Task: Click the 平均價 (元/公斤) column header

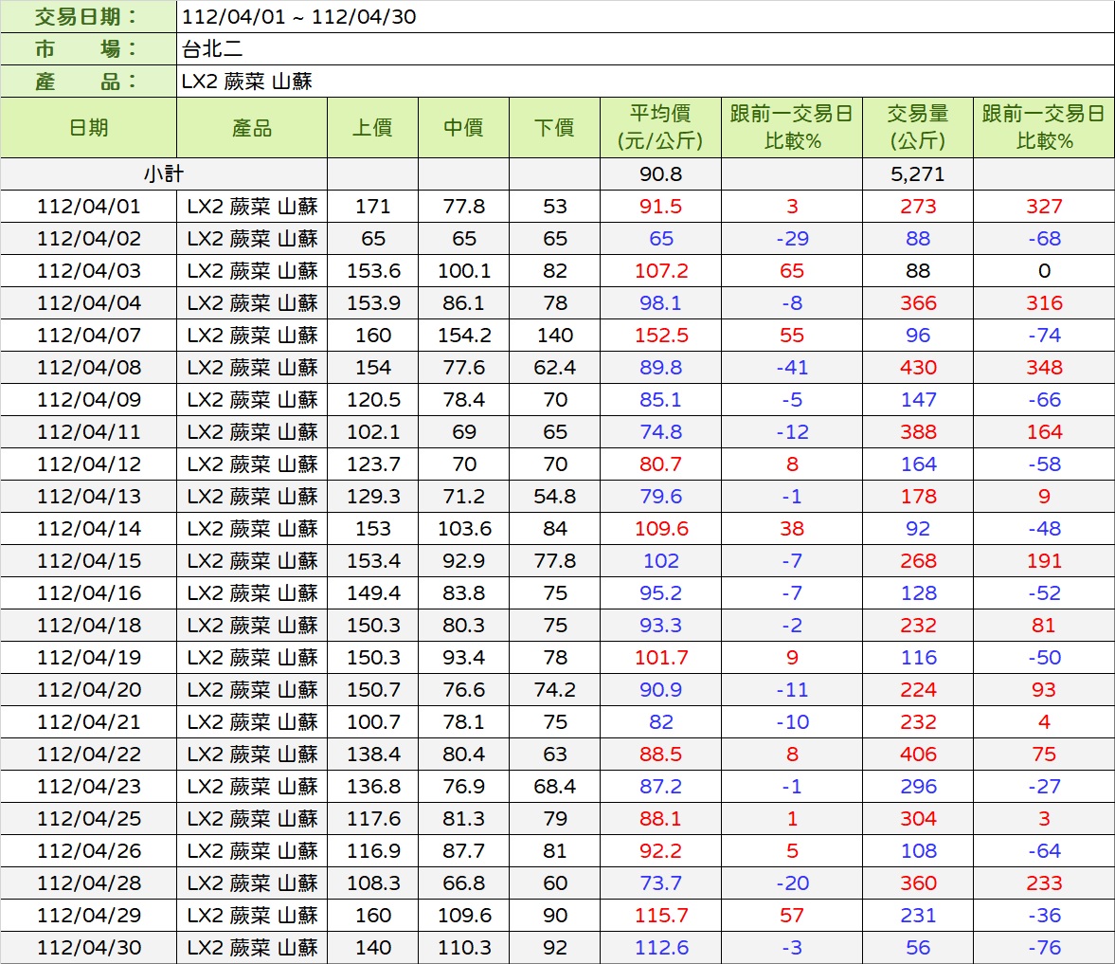Action: pos(660,128)
